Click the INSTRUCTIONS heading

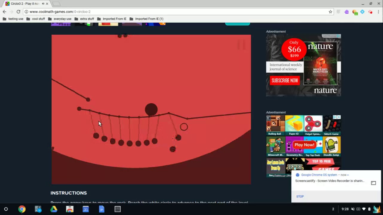(69, 193)
